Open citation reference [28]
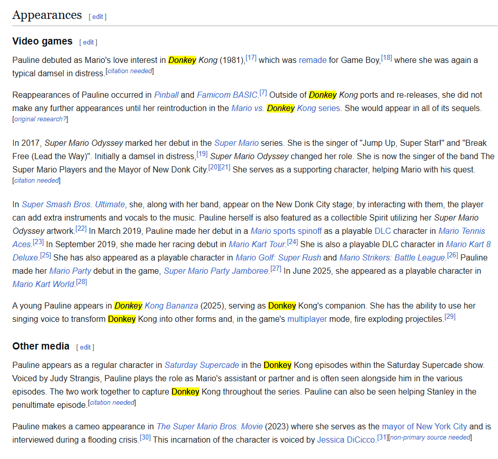The width and height of the screenshot is (498, 459). [x=81, y=282]
